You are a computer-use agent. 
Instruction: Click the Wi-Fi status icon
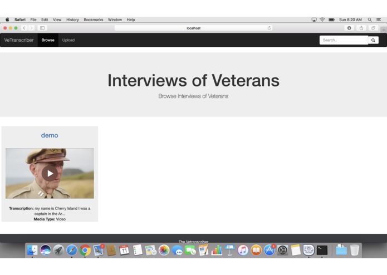(x=322, y=19)
